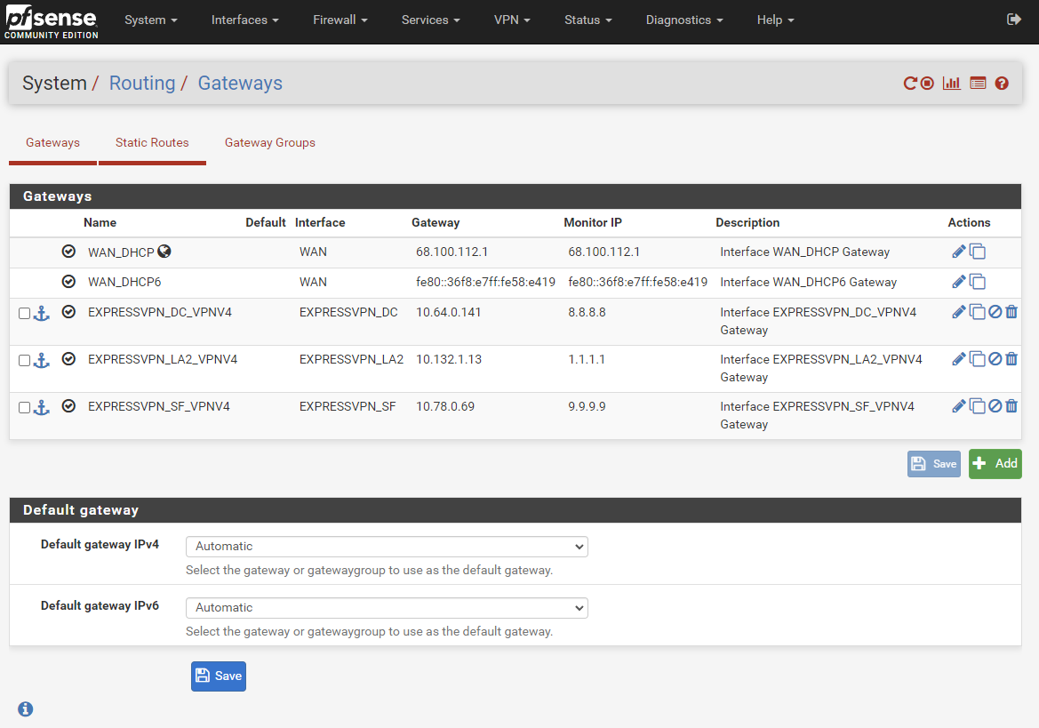Expand the Firewall menu
Viewport: 1039px width, 728px height.
[x=340, y=20]
